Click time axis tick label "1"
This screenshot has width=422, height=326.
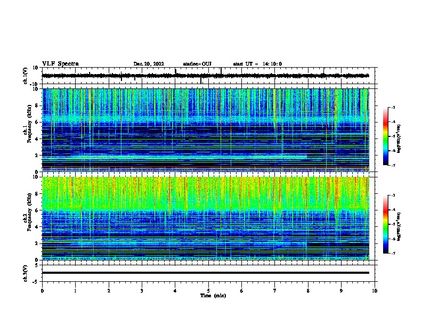tap(75, 291)
